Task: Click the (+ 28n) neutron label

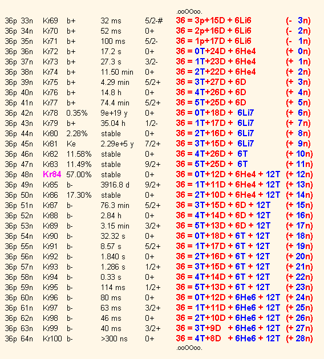Action: tap(299, 338)
